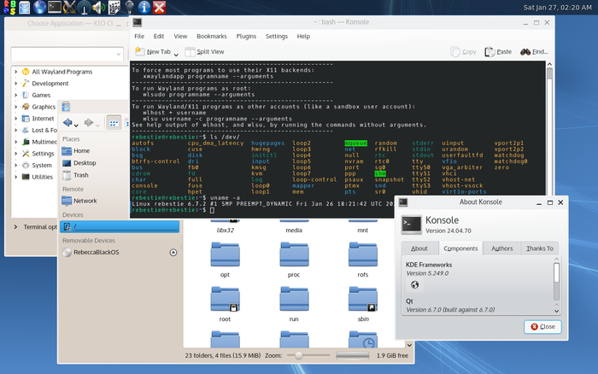Adjust the Dolphin zoom slider
598x374 pixels.
click(299, 354)
